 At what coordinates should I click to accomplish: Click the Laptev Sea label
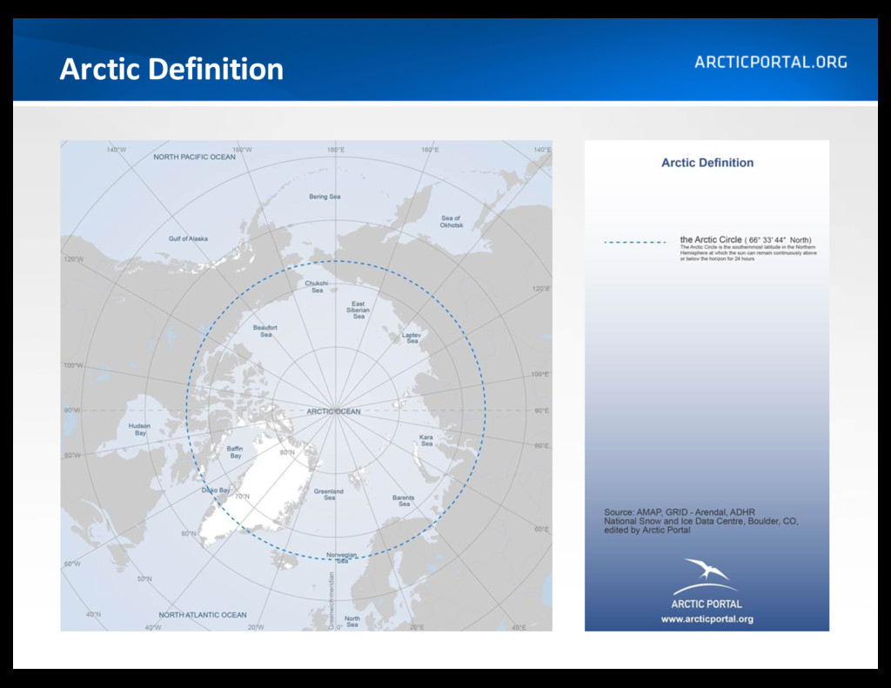(x=412, y=338)
